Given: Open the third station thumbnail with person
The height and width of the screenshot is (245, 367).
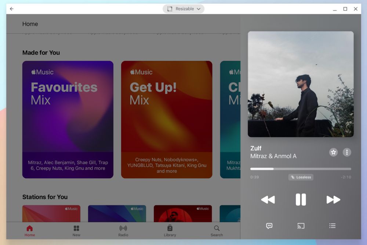Looking at the screenshot, I should point(183,213).
